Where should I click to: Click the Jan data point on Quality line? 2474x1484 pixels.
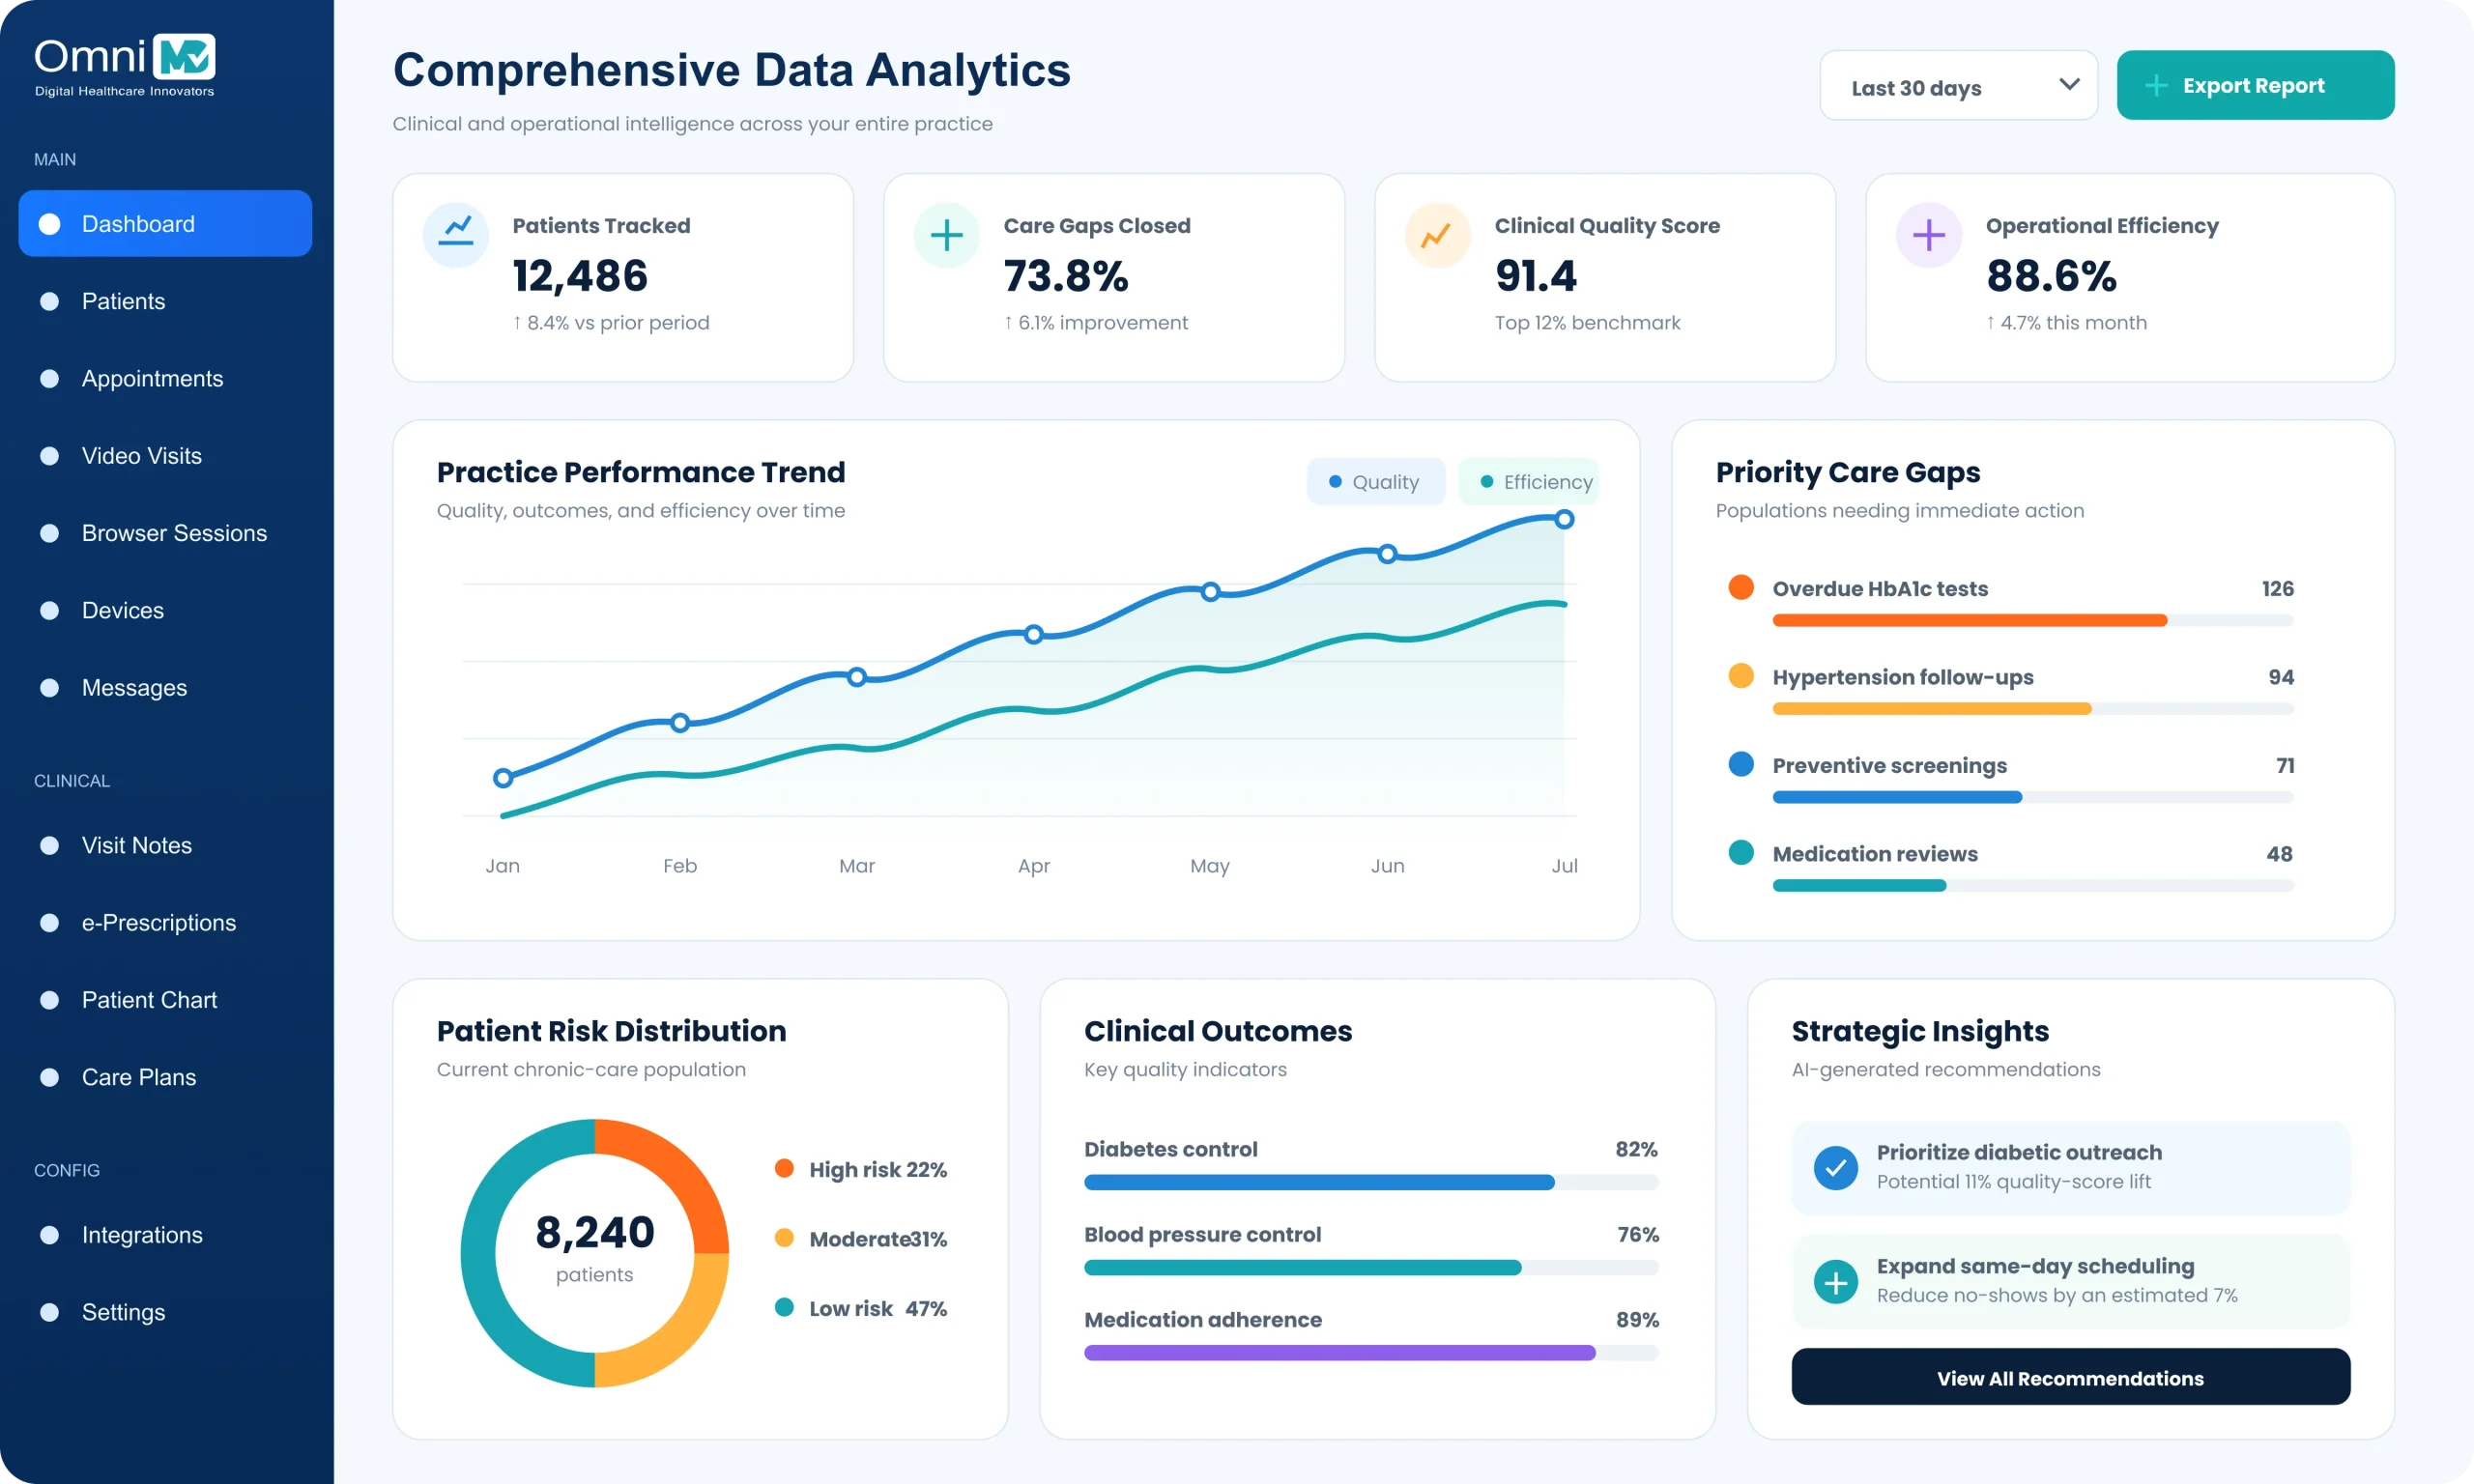(x=503, y=778)
